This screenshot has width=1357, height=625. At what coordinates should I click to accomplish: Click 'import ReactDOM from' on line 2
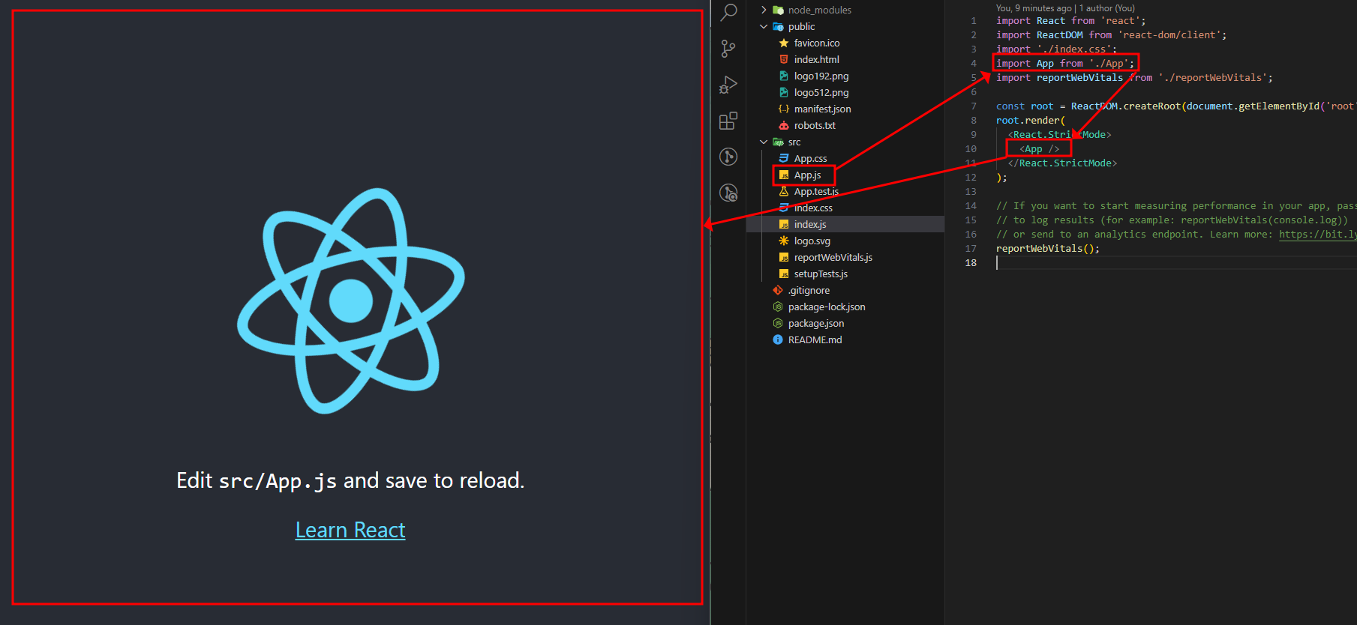[1054, 35]
